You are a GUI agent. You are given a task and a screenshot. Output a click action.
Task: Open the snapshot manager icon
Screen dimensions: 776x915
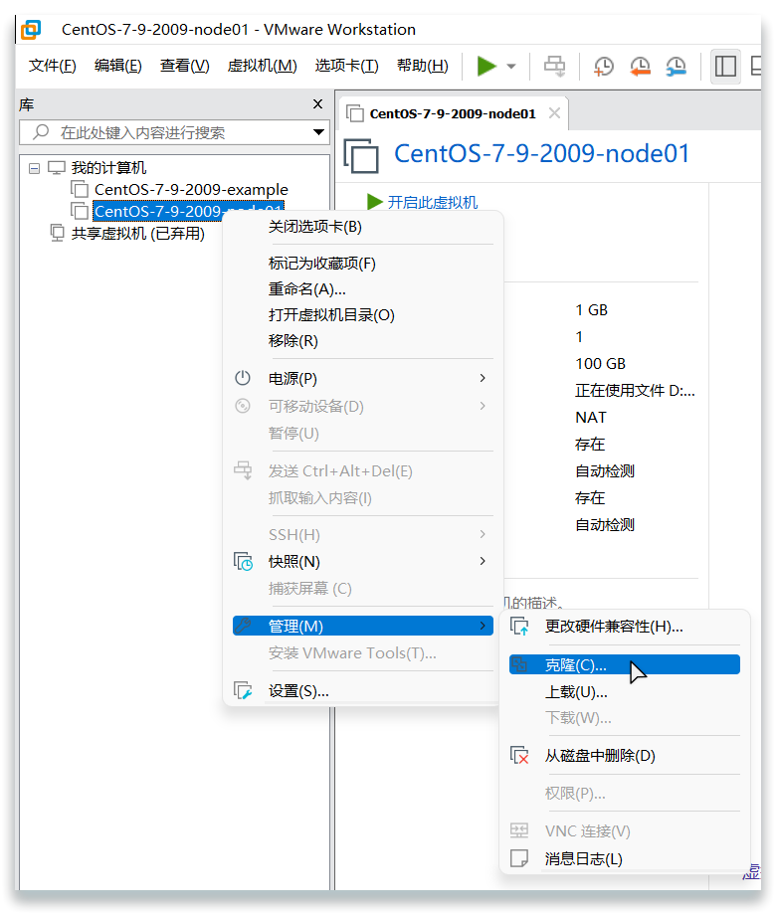coord(676,66)
